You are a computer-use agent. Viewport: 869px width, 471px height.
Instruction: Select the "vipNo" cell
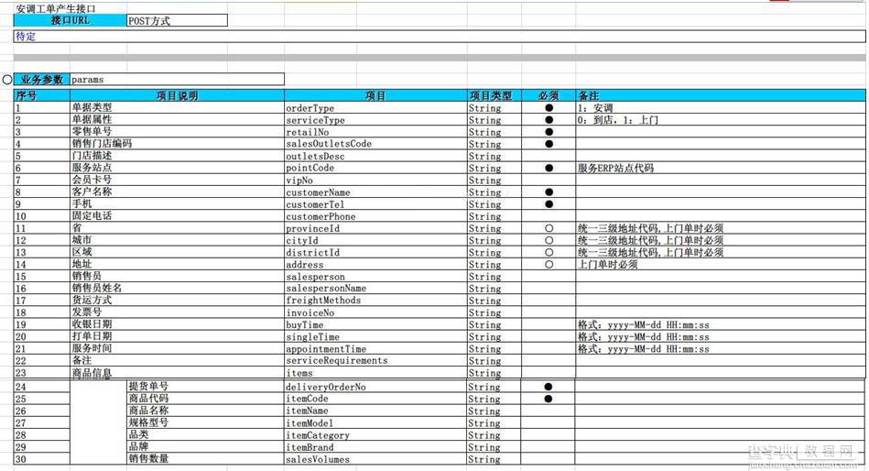tap(375, 181)
